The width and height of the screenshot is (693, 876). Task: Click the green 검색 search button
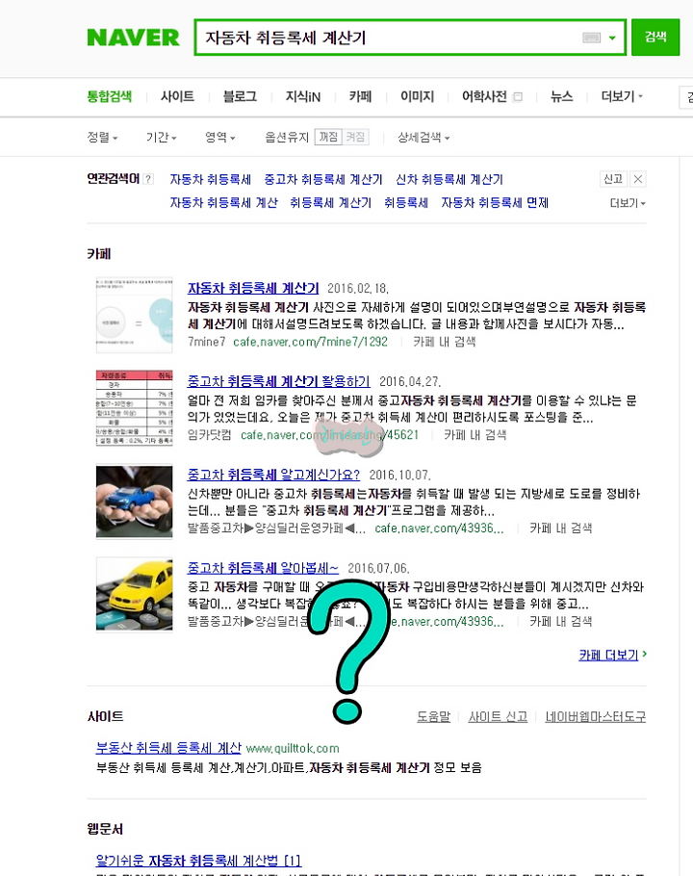click(x=655, y=37)
